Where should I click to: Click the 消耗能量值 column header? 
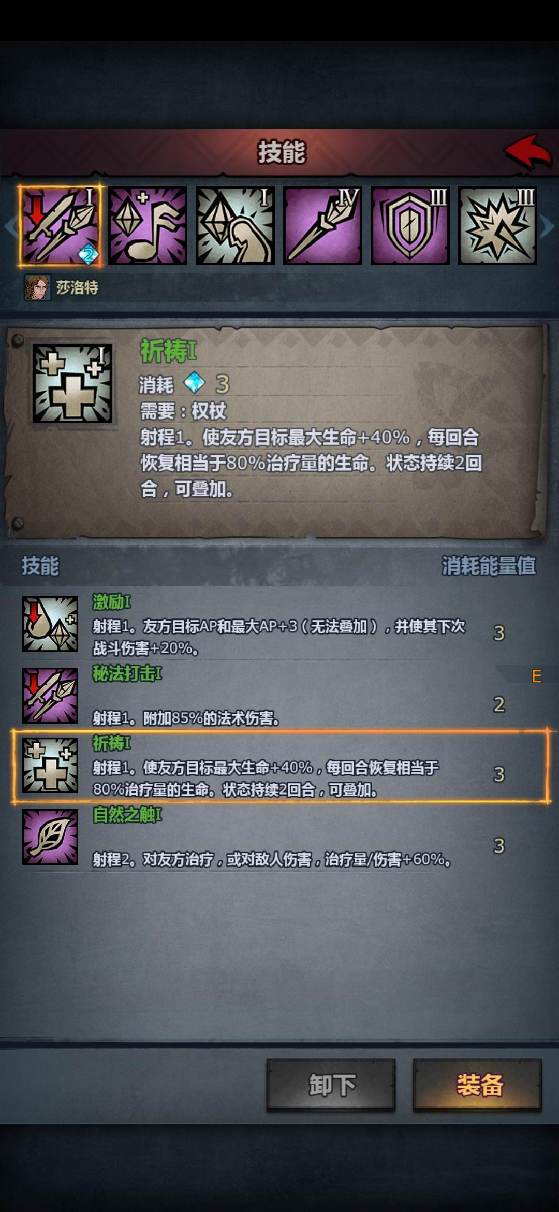(x=489, y=566)
